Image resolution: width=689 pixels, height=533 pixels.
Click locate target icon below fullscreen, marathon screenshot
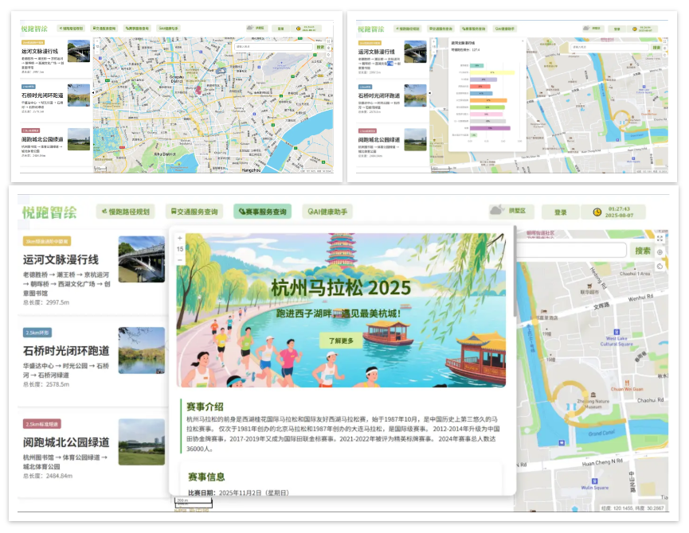[660, 252]
